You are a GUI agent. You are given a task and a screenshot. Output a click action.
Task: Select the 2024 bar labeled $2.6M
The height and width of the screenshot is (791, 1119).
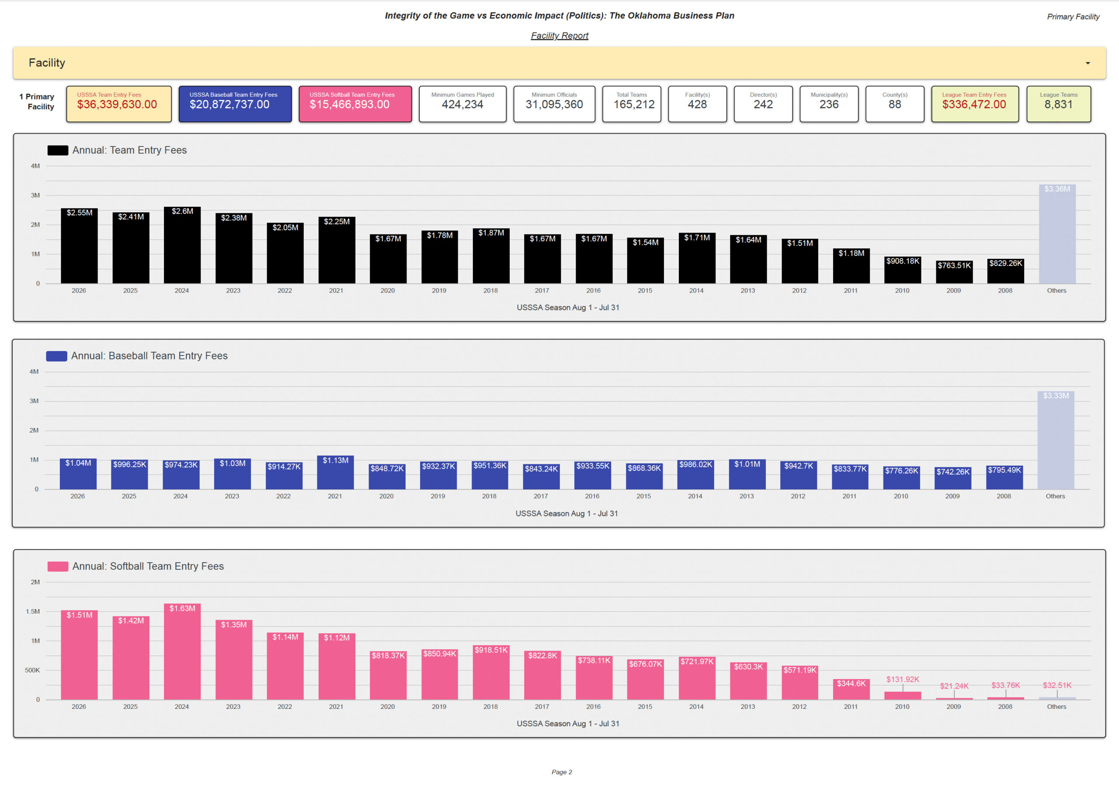(x=182, y=245)
